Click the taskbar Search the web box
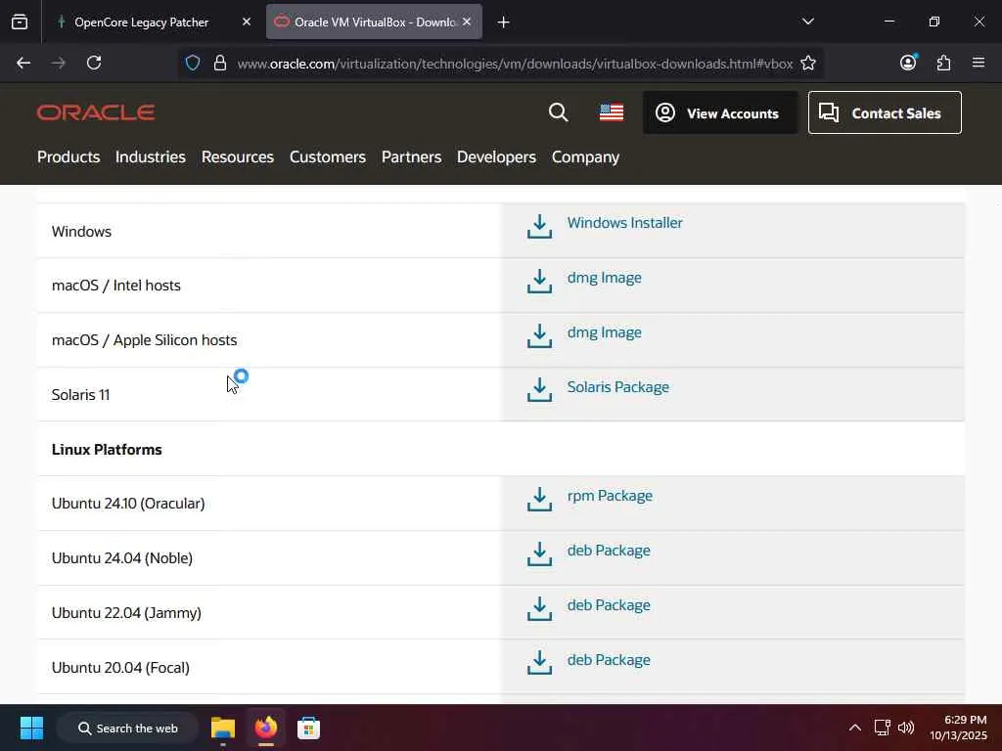The height and width of the screenshot is (751, 1002). (x=127, y=728)
